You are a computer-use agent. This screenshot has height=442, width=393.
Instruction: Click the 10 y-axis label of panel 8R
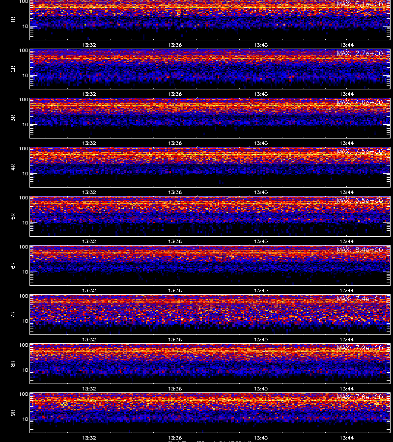pos(25,370)
